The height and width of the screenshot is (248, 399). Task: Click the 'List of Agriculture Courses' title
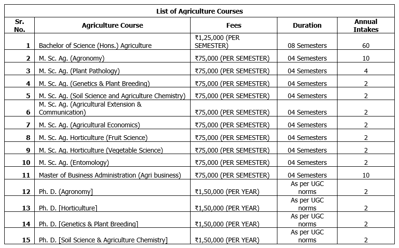pyautogui.click(x=199, y=11)
